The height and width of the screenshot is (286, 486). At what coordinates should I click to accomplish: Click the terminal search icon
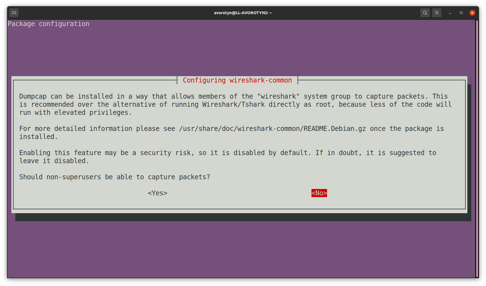pos(425,13)
